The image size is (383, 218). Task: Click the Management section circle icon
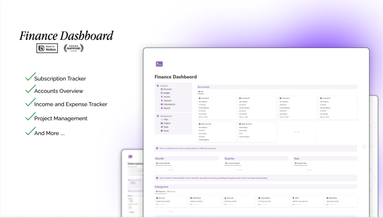pos(158,116)
